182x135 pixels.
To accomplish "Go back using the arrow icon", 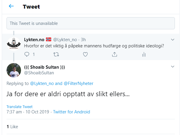I will [11, 6].
